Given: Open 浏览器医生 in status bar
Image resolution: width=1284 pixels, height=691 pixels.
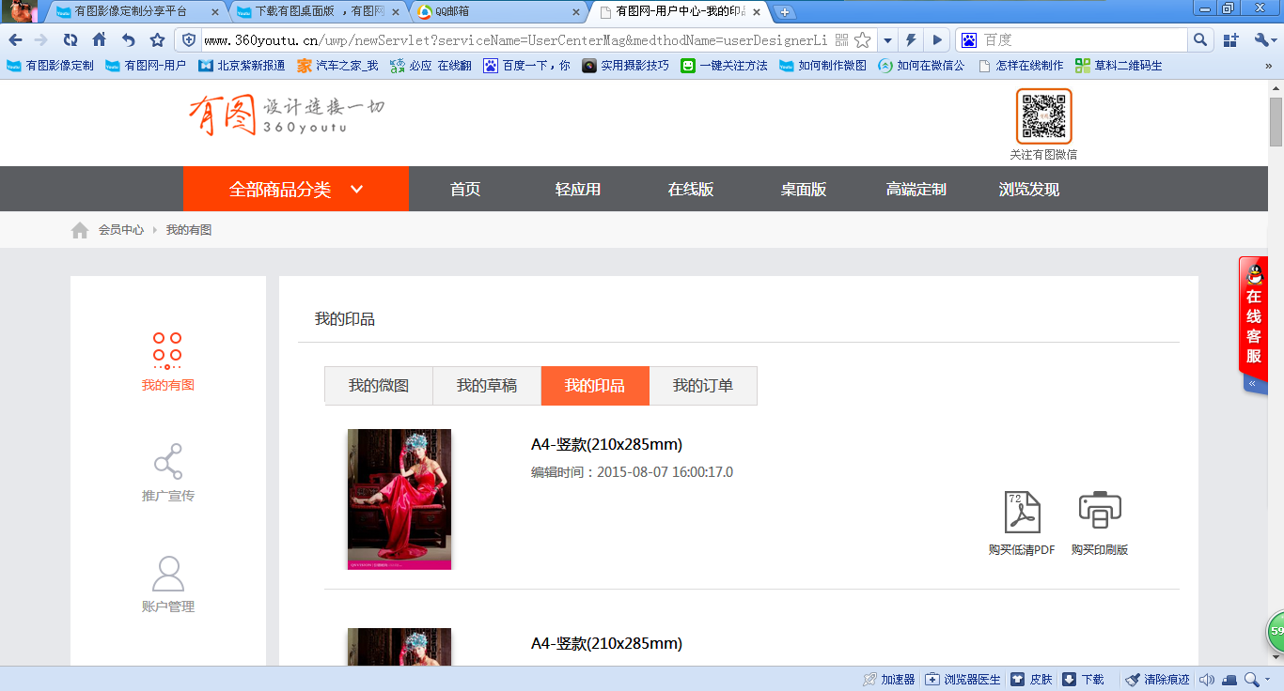Looking at the screenshot, I should 963,679.
